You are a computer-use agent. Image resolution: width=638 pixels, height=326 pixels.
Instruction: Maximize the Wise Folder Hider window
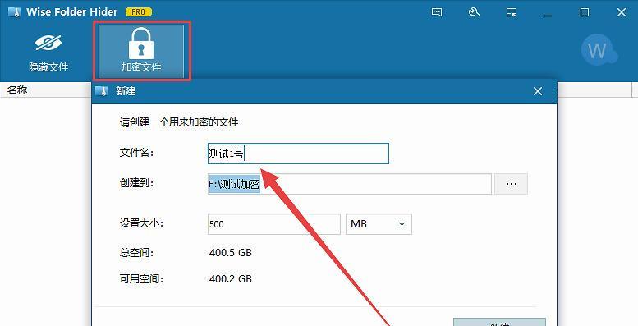coord(585,12)
